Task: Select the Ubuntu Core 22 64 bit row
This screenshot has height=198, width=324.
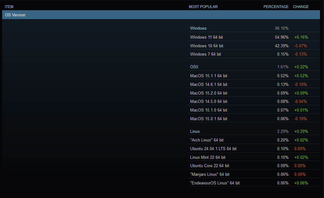Action: coord(254,166)
